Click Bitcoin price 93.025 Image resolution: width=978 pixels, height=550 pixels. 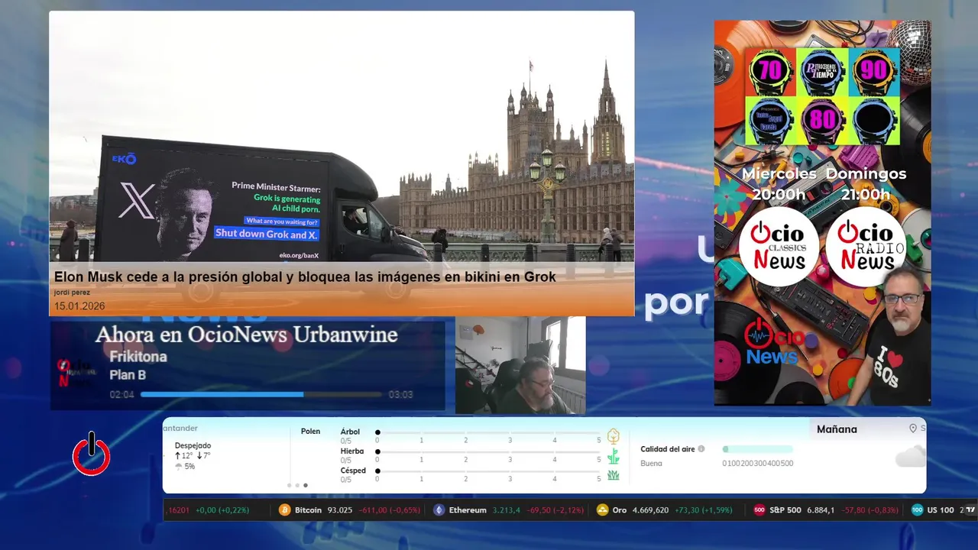[340, 510]
